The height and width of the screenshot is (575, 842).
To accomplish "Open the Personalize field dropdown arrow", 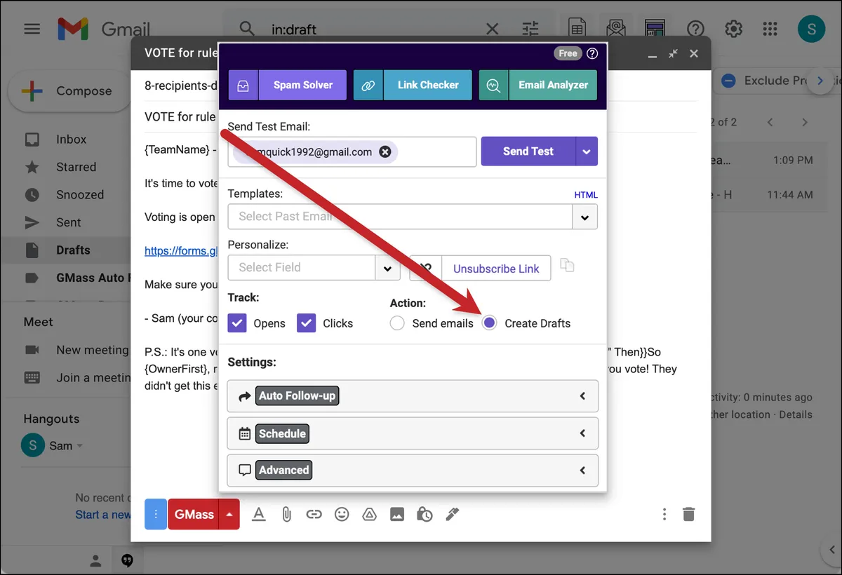I will (x=387, y=268).
